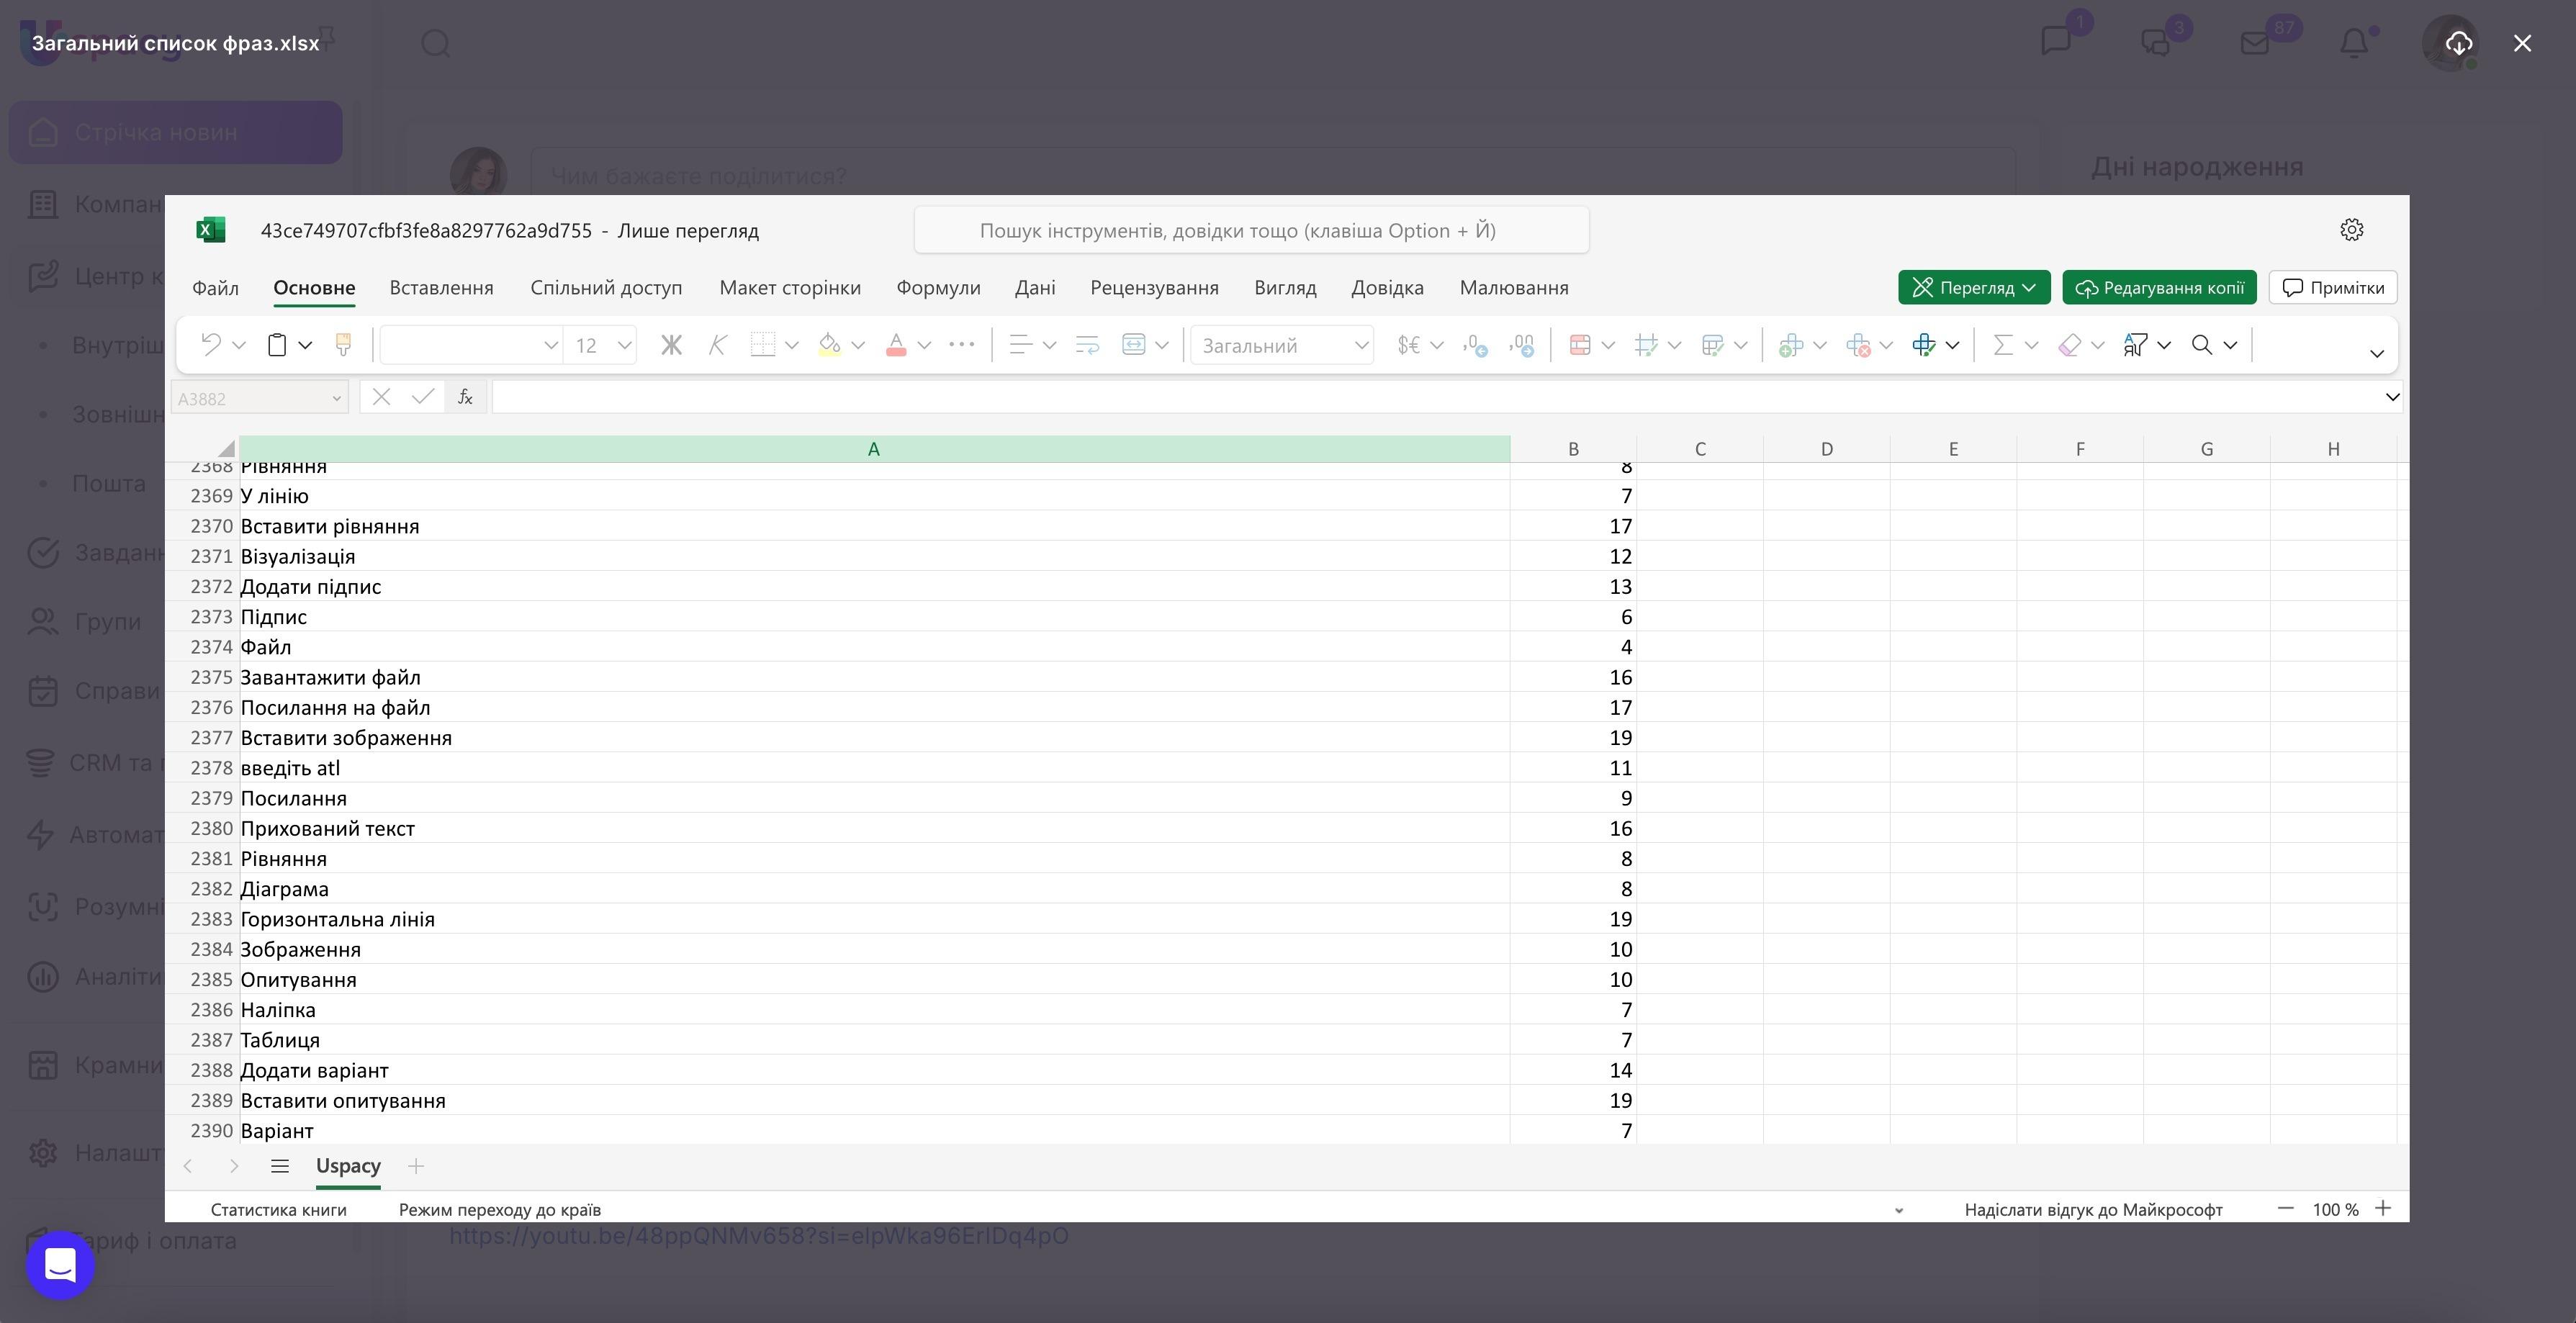
Task: Apply italic formatting with the К icon
Action: [718, 345]
